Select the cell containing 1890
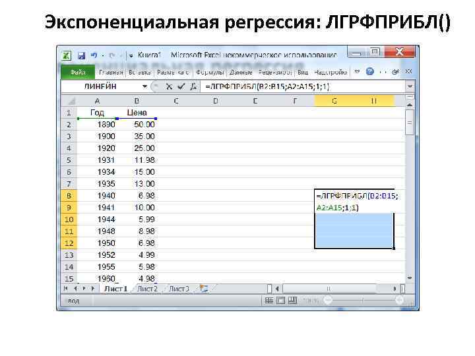 coord(97,125)
